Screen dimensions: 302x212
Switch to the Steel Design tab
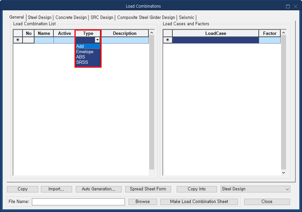40,17
